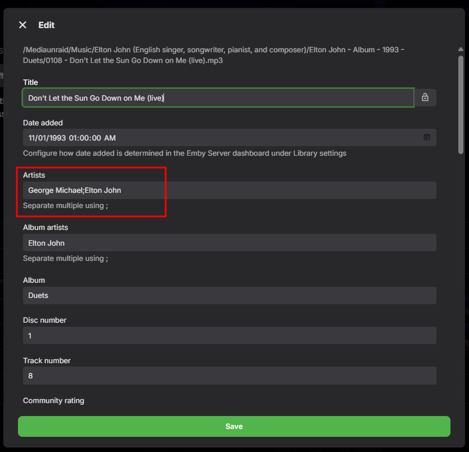The width and height of the screenshot is (469, 452).
Task: Open the calendar picker in Date added
Action: [427, 137]
